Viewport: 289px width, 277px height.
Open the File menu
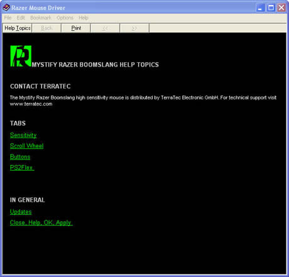[8, 18]
